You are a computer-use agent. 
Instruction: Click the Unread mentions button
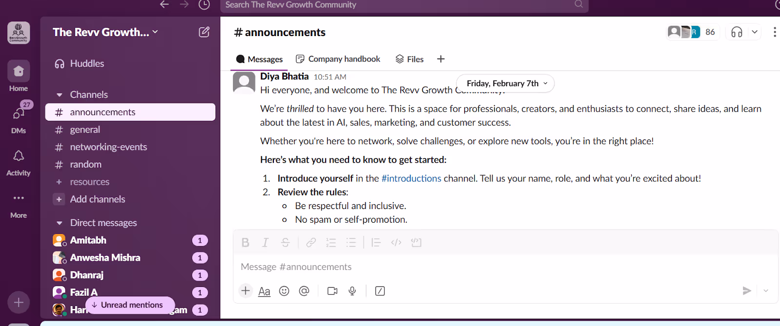point(130,305)
